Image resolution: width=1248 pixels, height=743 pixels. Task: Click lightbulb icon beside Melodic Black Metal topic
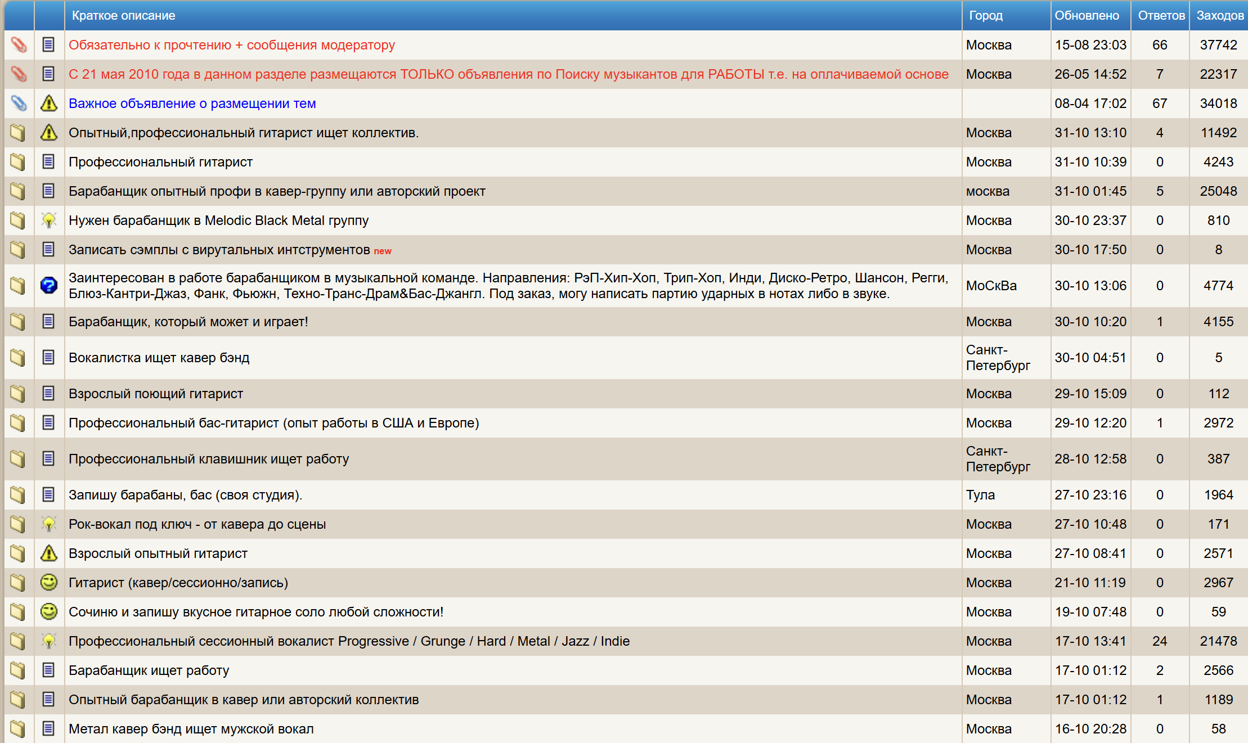[x=49, y=220]
